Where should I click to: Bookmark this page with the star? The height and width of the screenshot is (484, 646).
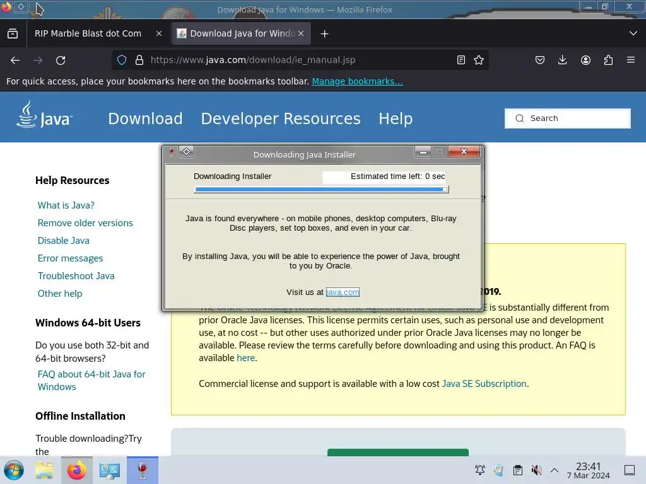click(x=479, y=60)
